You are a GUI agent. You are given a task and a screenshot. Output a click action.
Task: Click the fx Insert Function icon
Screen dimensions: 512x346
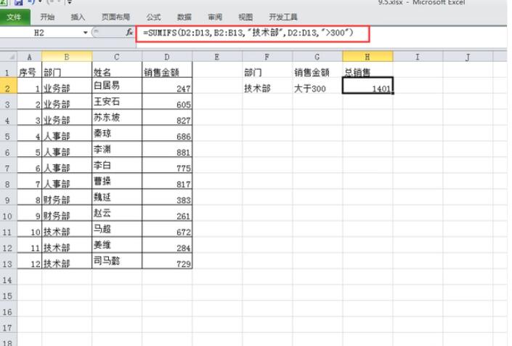[x=129, y=33]
